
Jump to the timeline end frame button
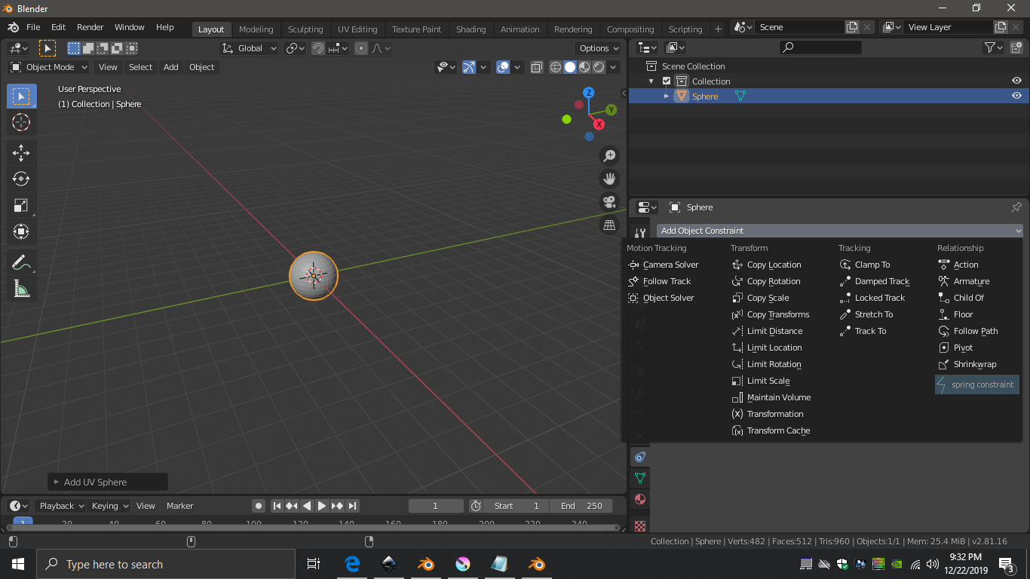point(352,506)
